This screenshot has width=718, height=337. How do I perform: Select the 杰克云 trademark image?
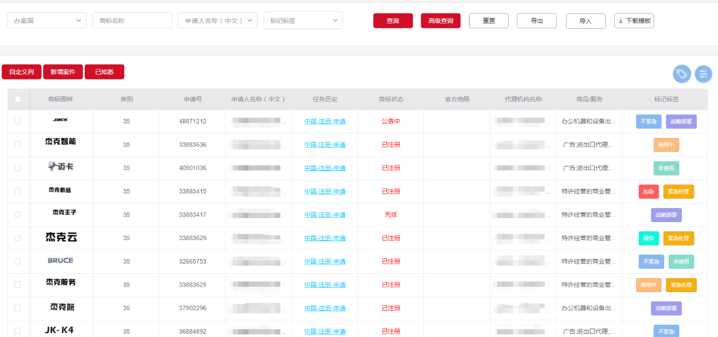(61, 237)
